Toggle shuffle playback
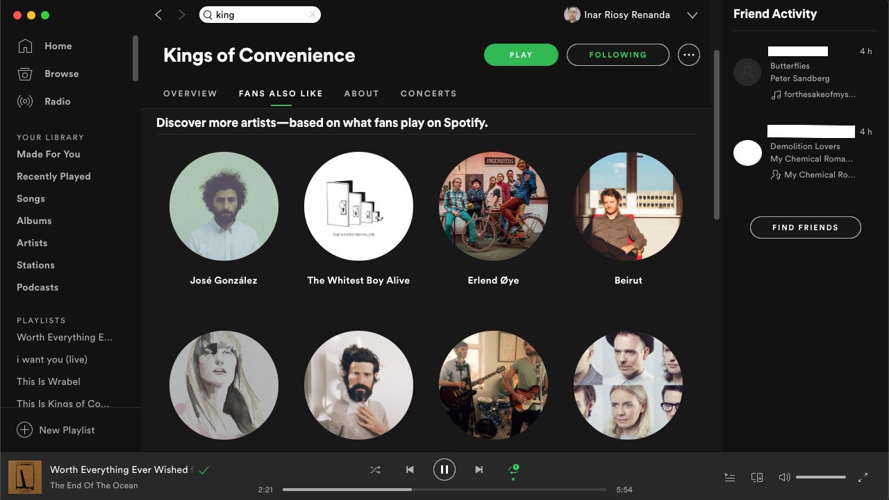Image resolution: width=889 pixels, height=500 pixels. 375,469
